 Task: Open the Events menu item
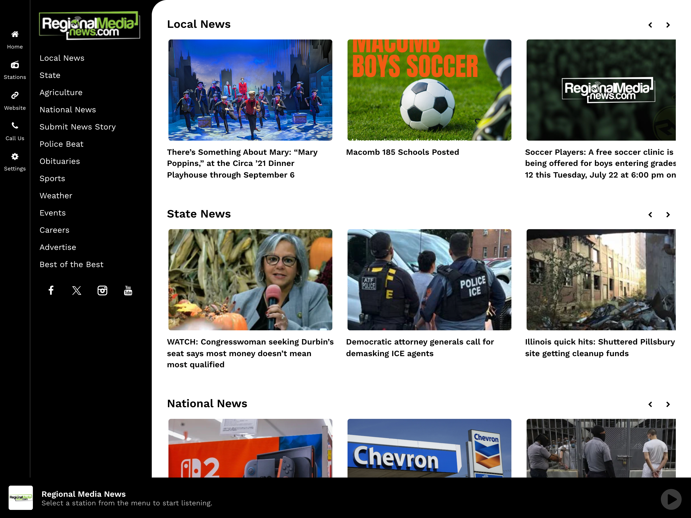52,213
